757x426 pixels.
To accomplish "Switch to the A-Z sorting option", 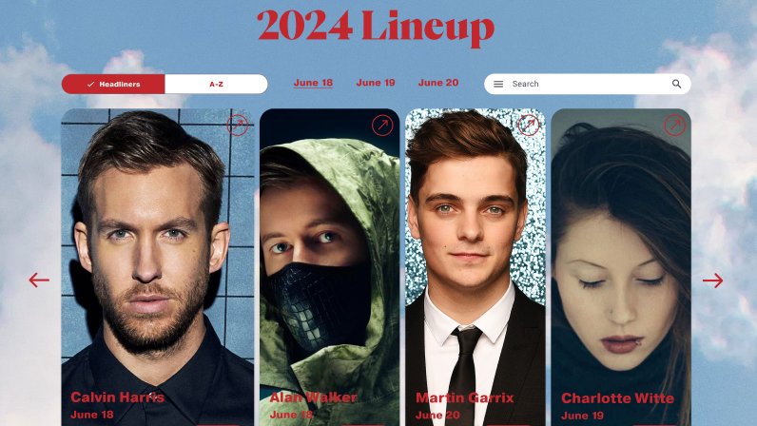I will 216,84.
